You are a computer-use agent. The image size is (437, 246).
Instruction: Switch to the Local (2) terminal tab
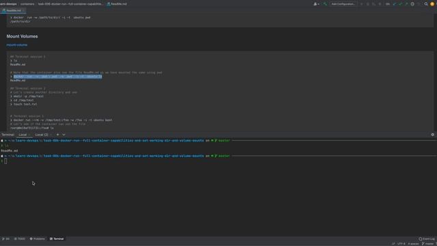pos(42,135)
